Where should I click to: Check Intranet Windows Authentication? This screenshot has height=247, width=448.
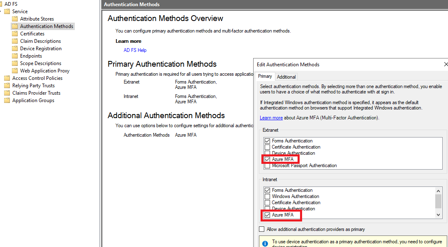268,197
